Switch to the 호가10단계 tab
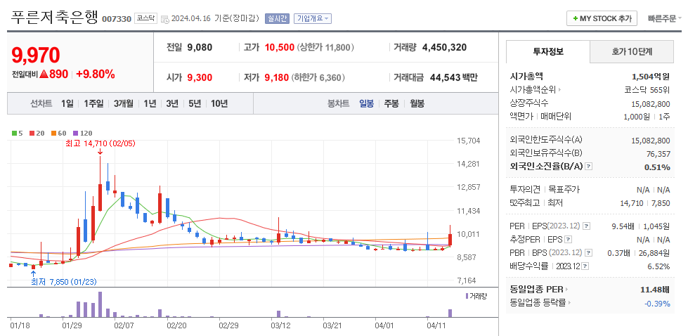 [632, 51]
